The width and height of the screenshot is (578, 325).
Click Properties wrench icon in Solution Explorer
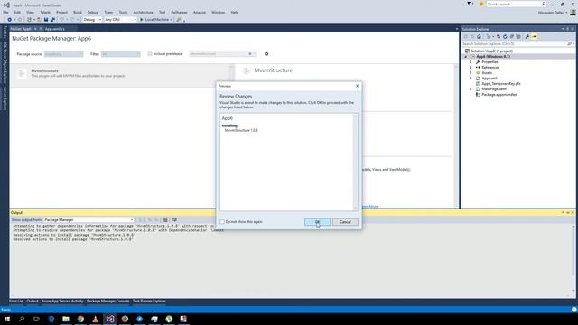[527, 36]
